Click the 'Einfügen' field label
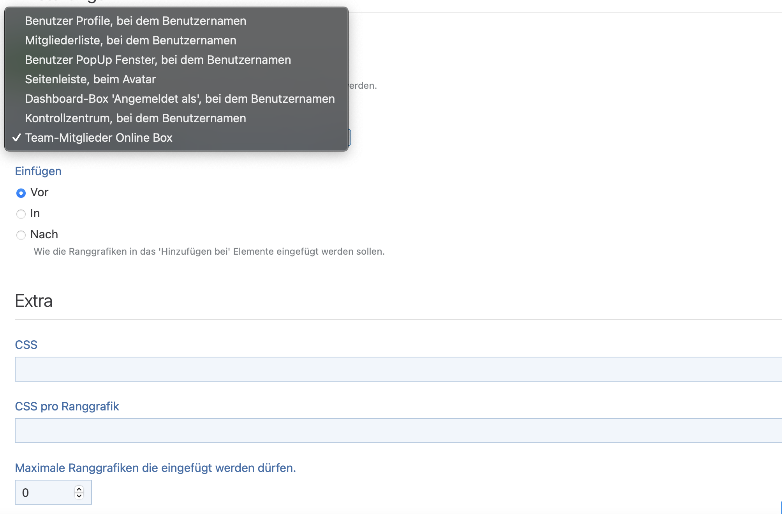The image size is (782, 514). click(x=38, y=171)
